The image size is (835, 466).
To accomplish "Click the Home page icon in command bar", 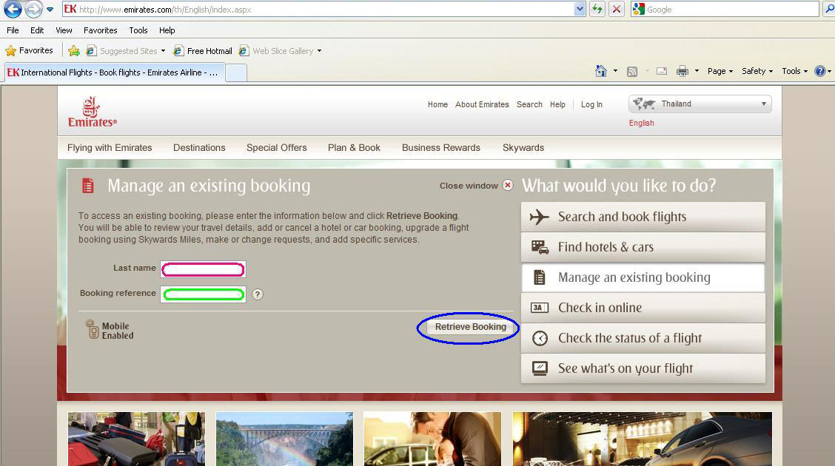I will [600, 71].
